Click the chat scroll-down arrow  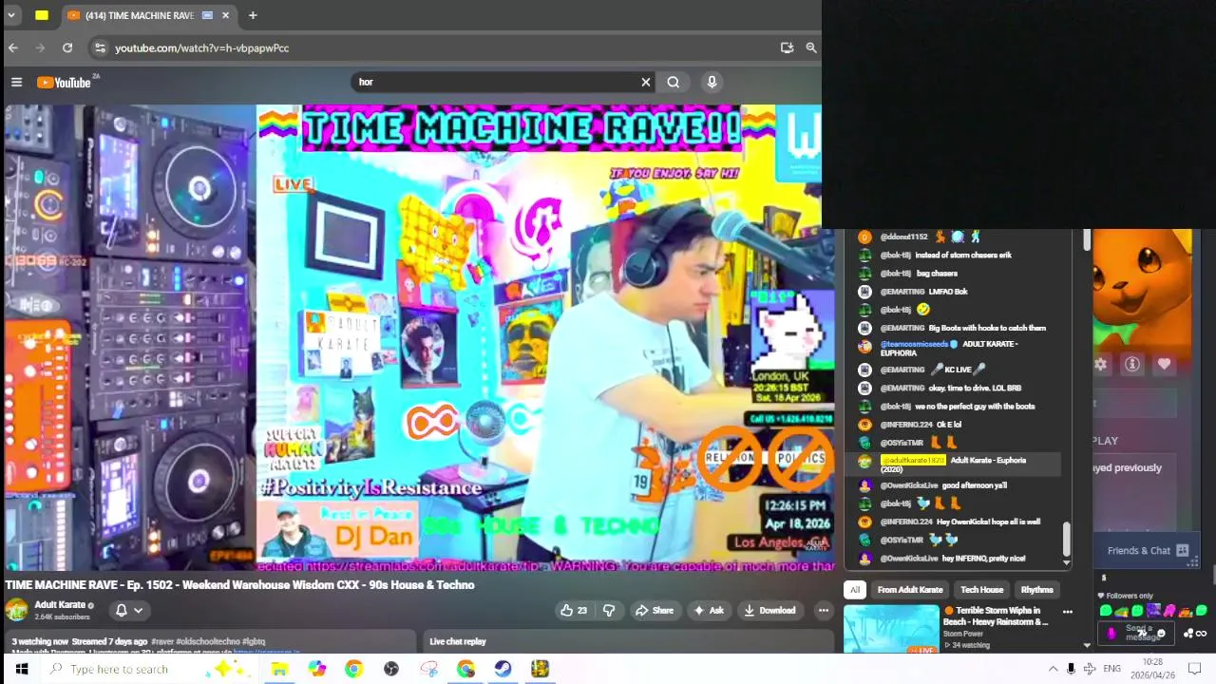(x=1066, y=563)
